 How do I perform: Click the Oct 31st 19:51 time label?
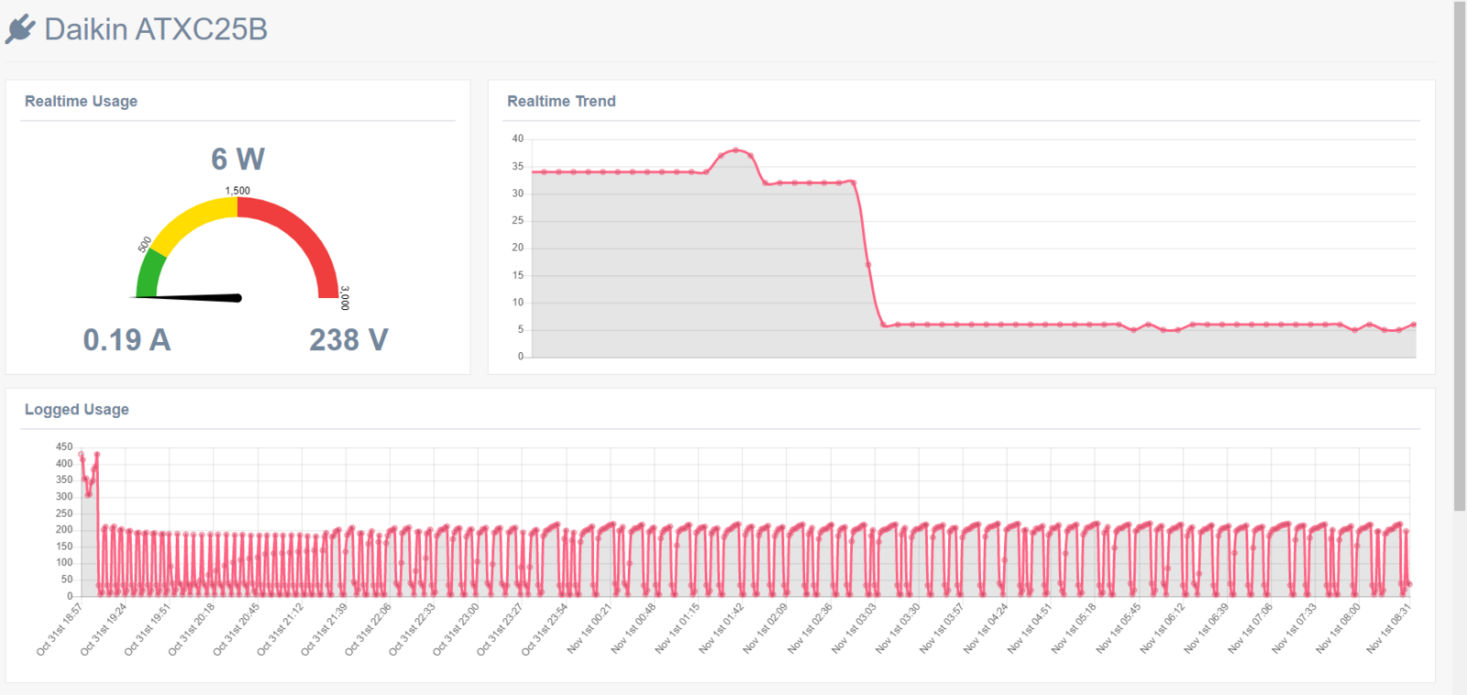click(x=148, y=629)
